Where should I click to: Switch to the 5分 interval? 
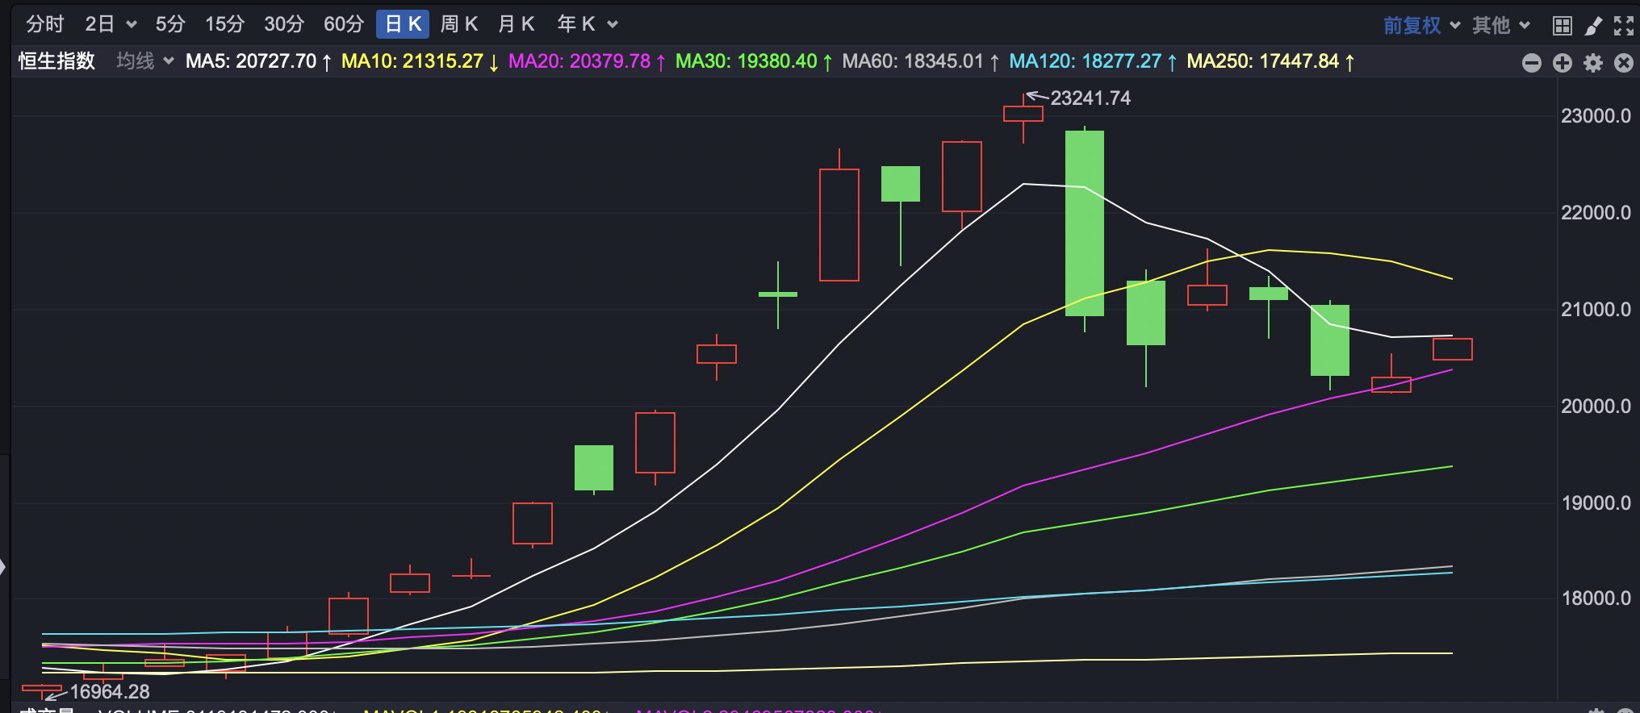click(x=170, y=24)
